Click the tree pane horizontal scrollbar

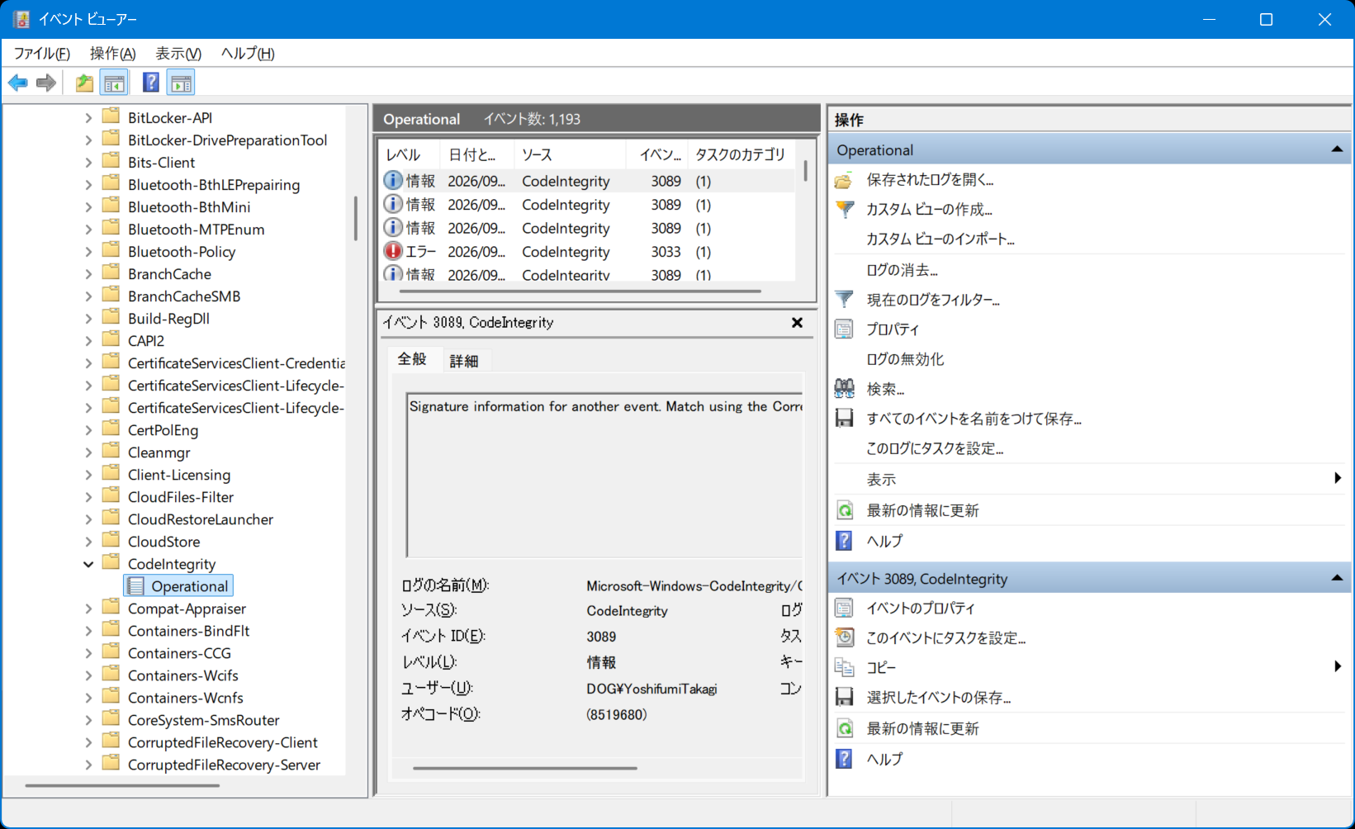122,785
